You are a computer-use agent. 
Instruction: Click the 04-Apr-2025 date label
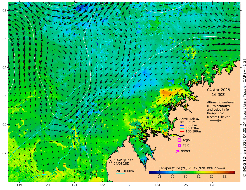pyautogui.click(x=218, y=90)
